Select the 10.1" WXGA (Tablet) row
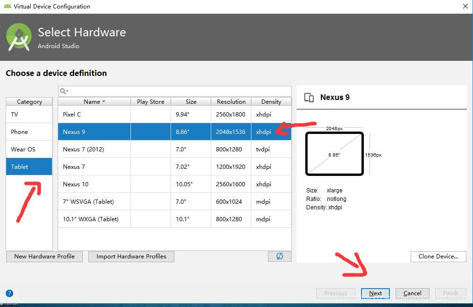This screenshot has height=307, width=473. pos(175,219)
